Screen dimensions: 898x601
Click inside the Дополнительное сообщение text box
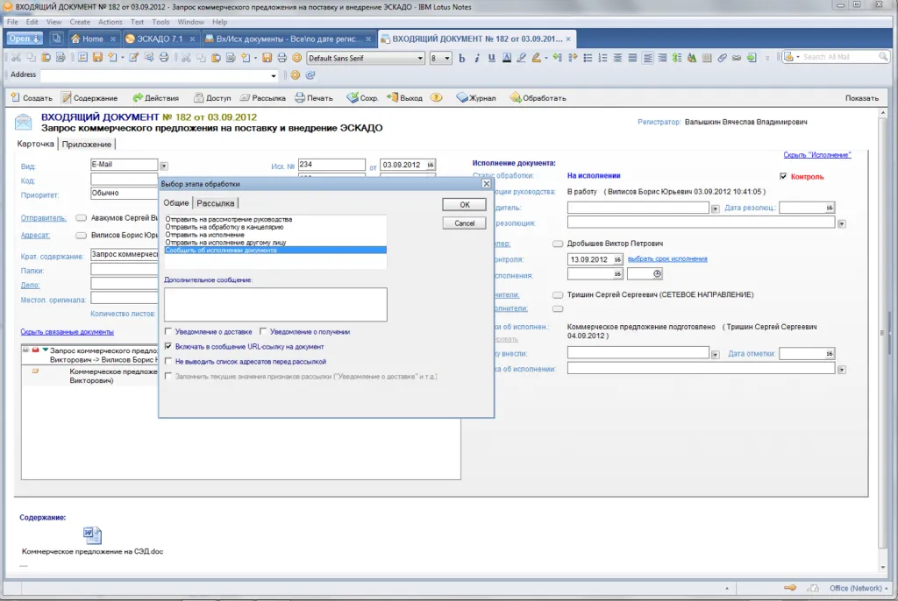pyautogui.click(x=274, y=304)
